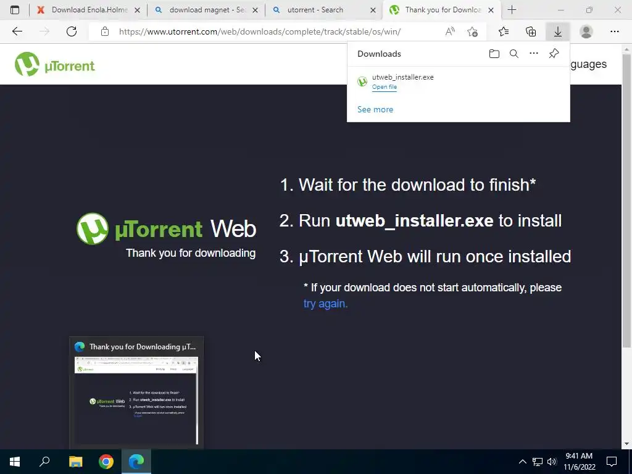Open the downloads folder icon
The image size is (632, 474).
coord(494,54)
